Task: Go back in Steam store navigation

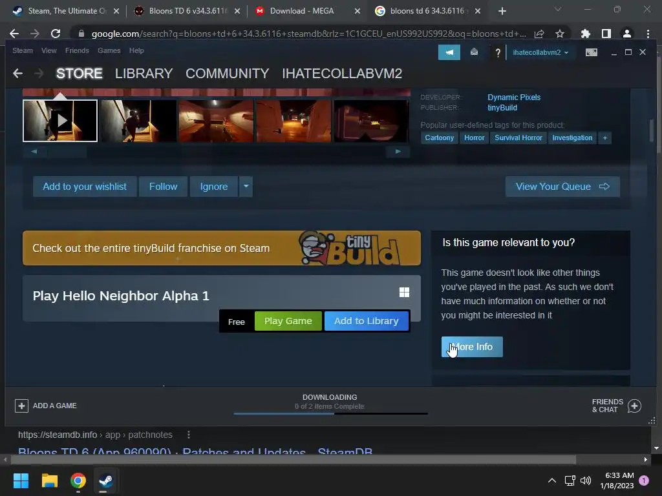Action: [17, 74]
